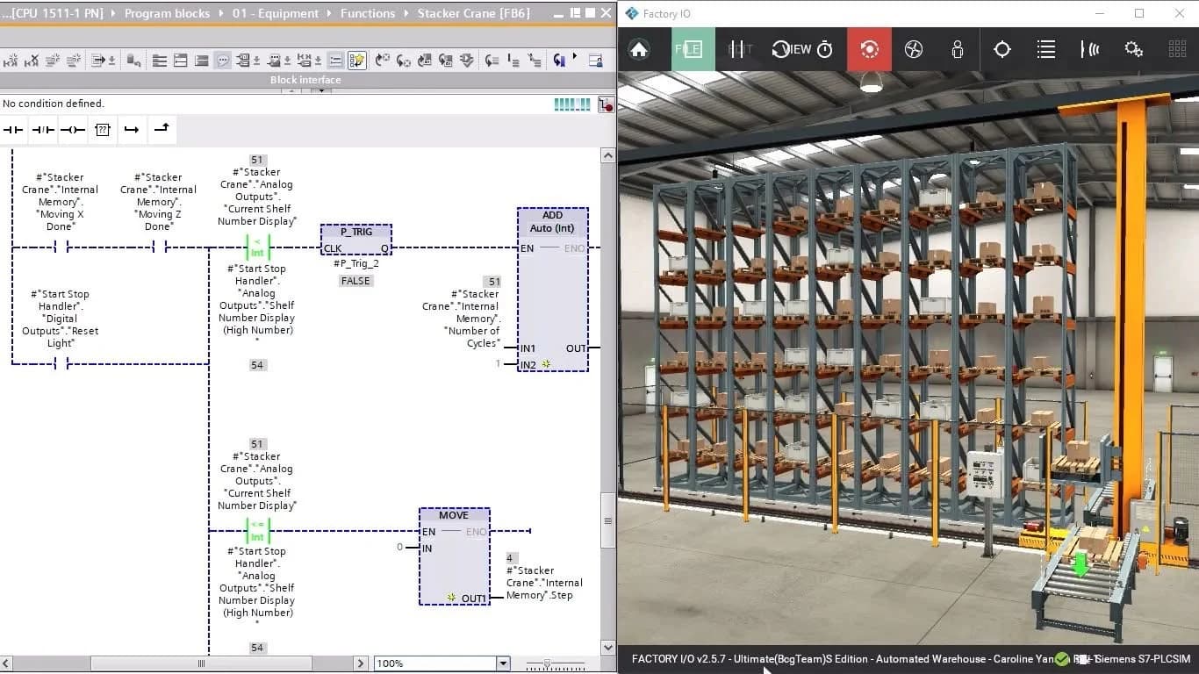The height and width of the screenshot is (674, 1199).
Task: Select the "Reset Light" contact label
Action: click(61, 319)
